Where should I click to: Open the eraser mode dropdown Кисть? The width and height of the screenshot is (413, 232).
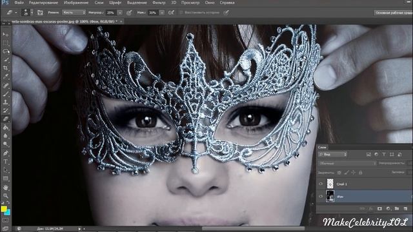[x=74, y=12]
